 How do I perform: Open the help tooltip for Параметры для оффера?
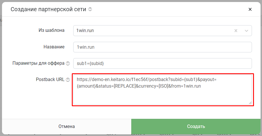[68, 64]
